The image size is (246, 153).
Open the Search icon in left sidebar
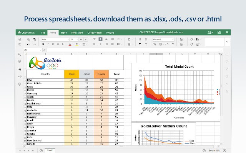tap(19, 54)
